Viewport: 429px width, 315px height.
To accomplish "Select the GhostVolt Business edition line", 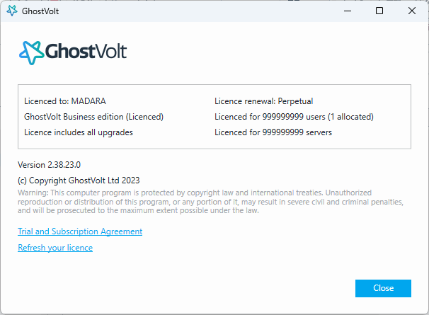I will [93, 116].
